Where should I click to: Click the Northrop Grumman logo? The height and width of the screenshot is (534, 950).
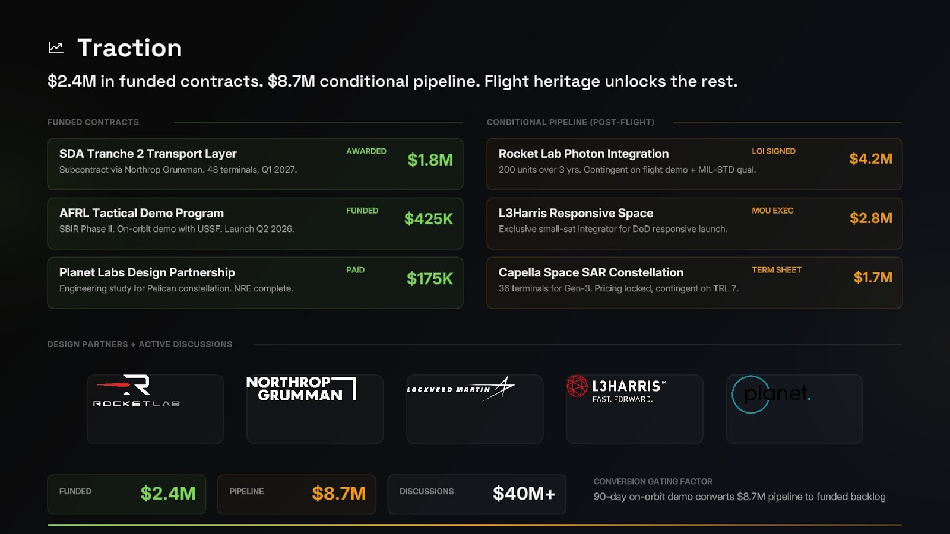[x=301, y=389]
